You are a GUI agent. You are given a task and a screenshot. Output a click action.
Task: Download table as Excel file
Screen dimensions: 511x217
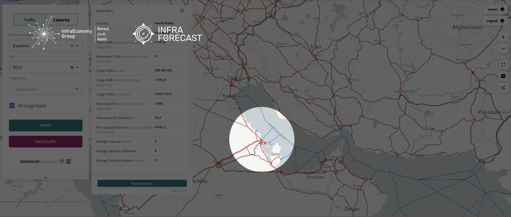click(x=69, y=161)
